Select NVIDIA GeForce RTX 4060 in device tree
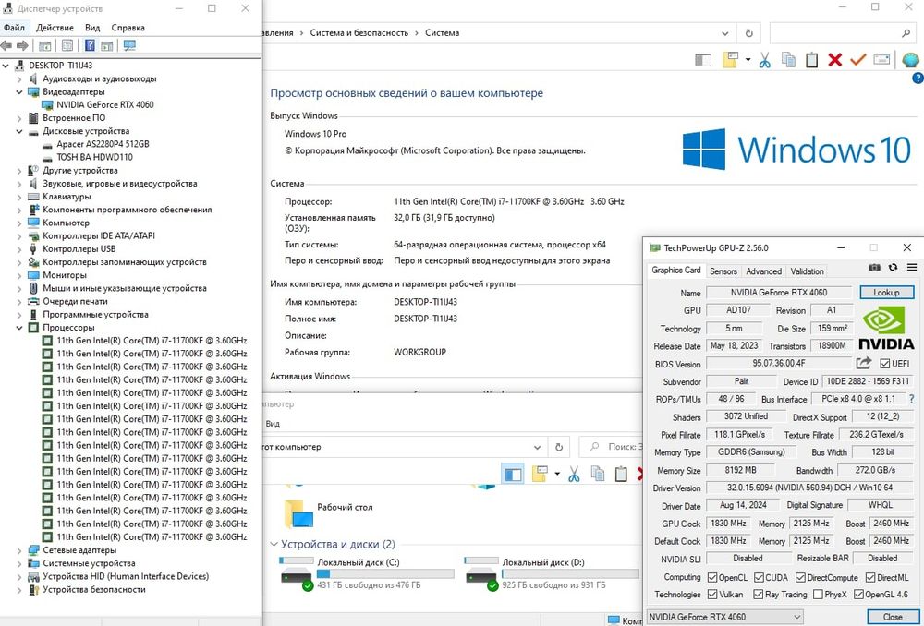Viewport: 924px width, 626px height. 105,105
